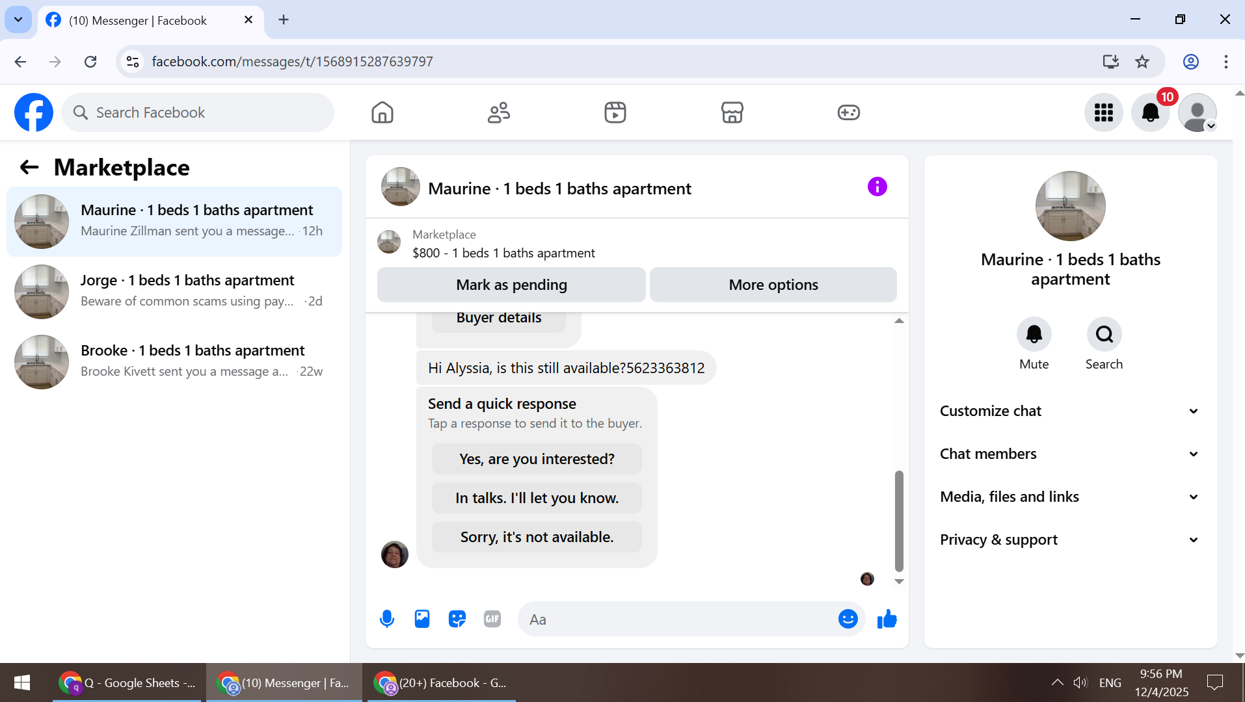Open Chrome profile icon
The width and height of the screenshot is (1245, 702).
1191,62
